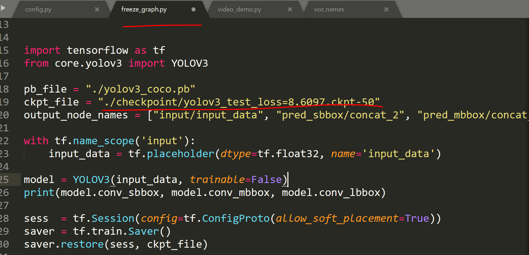The height and width of the screenshot is (255, 529).
Task: Click 'model.conv_lbbox' in the print statement
Action: coord(331,192)
